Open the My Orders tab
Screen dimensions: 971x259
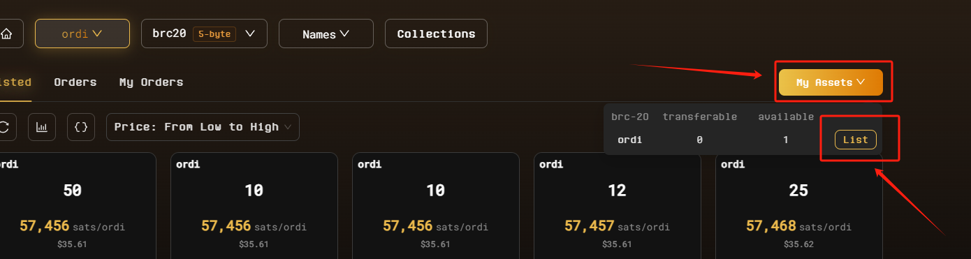click(x=151, y=82)
